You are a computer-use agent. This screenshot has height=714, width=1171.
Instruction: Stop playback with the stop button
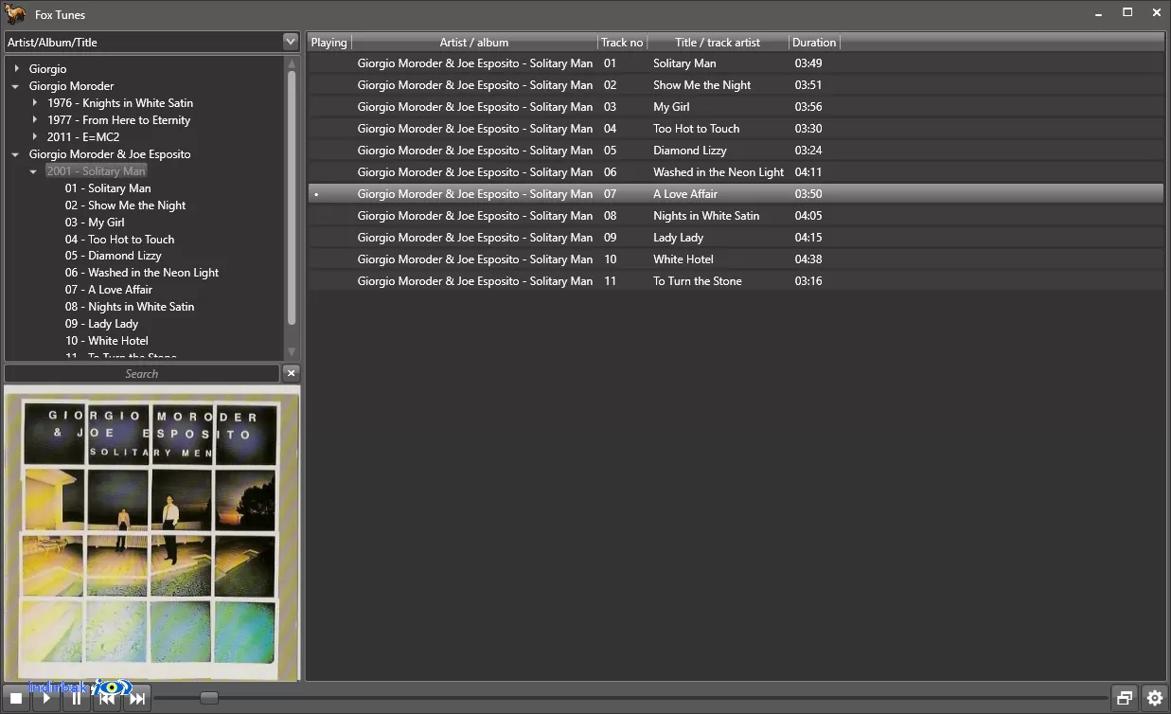(16, 699)
